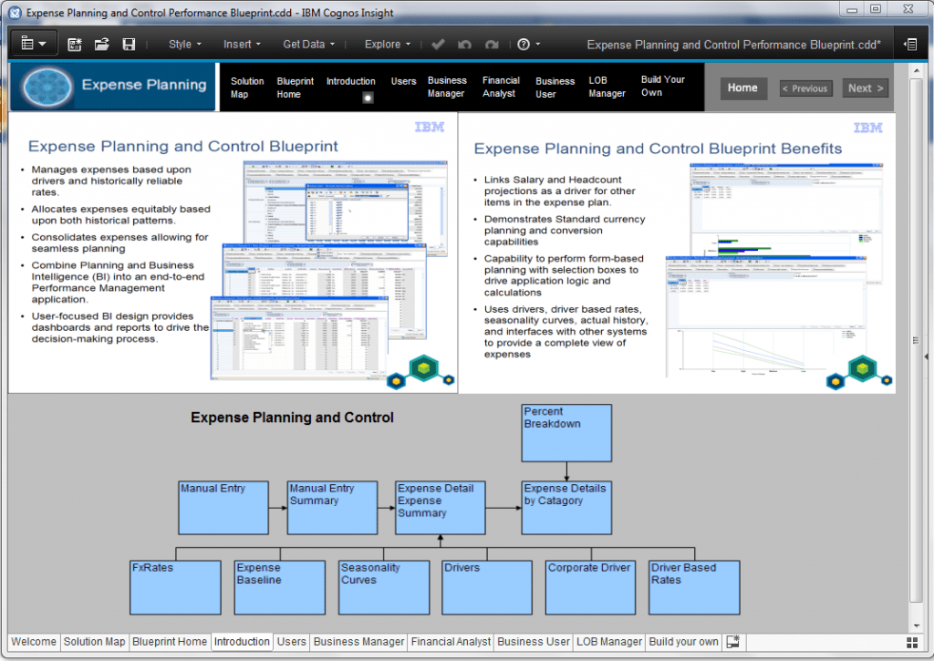Open LOB Manager in navigation bar

[x=607, y=87]
